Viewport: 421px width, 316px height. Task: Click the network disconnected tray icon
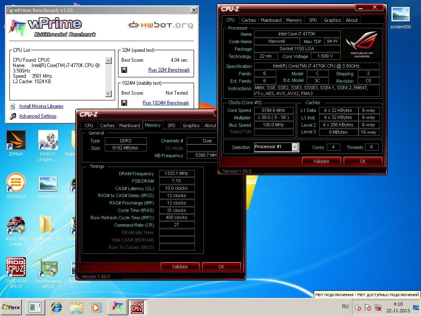378,307
